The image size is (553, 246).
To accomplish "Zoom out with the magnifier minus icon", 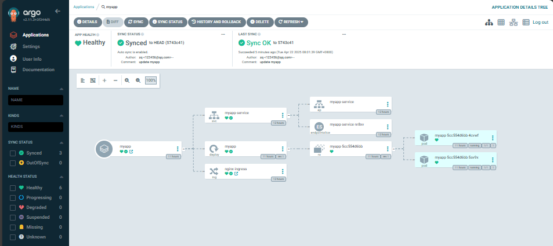I will pyautogui.click(x=138, y=80).
